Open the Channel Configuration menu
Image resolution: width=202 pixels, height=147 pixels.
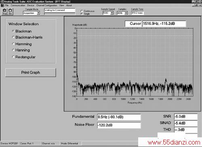pyautogui.click(x=46, y=5)
